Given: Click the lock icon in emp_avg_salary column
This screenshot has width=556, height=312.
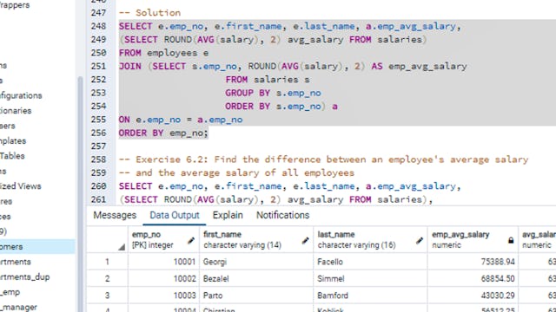Looking at the screenshot, I should 511,241.
